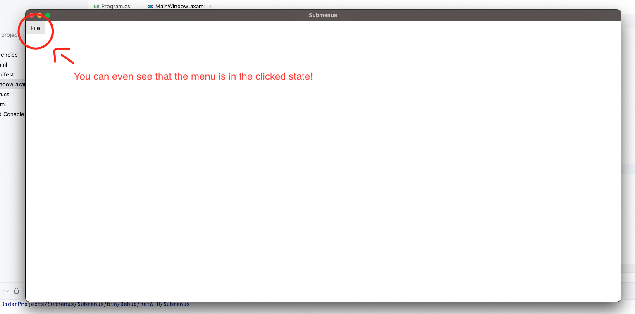Select the manifest file in the project tree
The width and height of the screenshot is (635, 314).
(7, 74)
